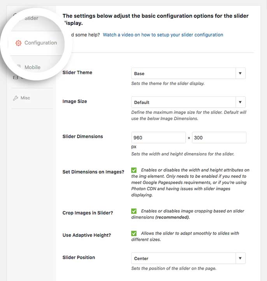Open the Slider tab in sidebar
Viewport: 267px width, 281px height.
point(31,18)
